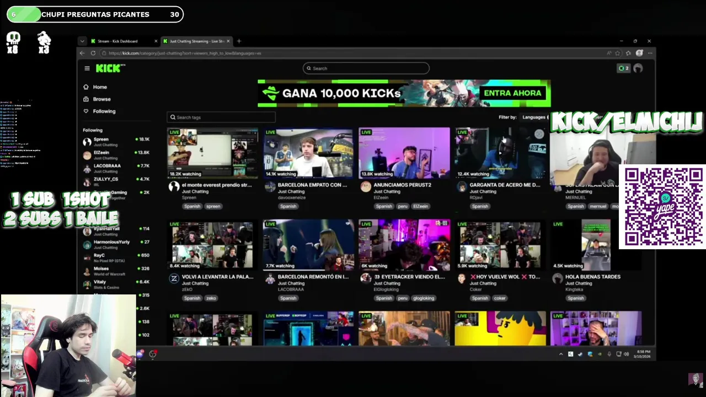
Task: Open Spreen in the Following sidebar list
Action: pos(116,142)
